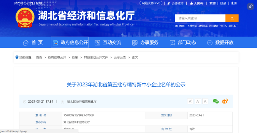
Task: Click hot search term 小巨人
Action: coord(224,26)
